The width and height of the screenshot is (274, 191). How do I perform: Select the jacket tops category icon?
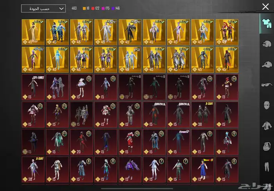pos(266,126)
